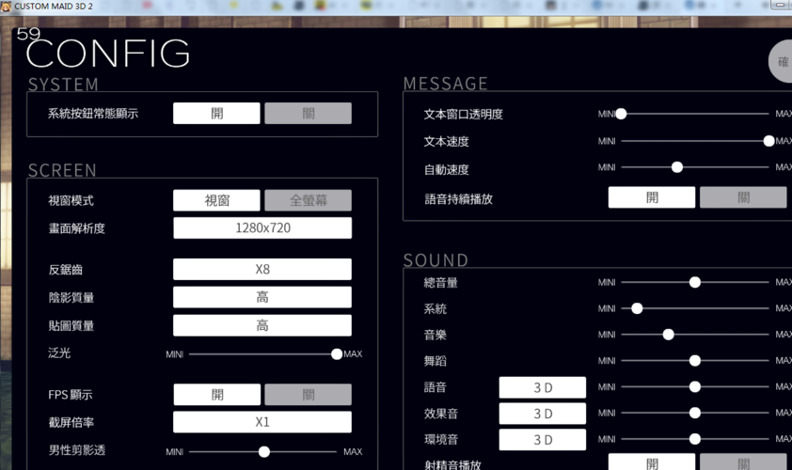Adjust the 自動速度 slider handle

click(x=677, y=167)
